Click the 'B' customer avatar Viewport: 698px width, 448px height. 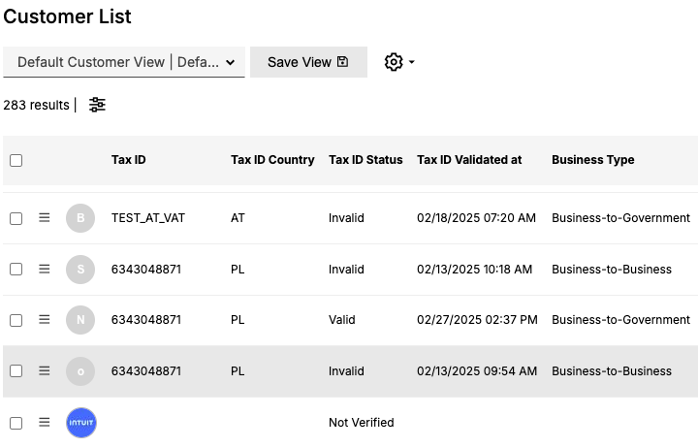[x=80, y=218]
